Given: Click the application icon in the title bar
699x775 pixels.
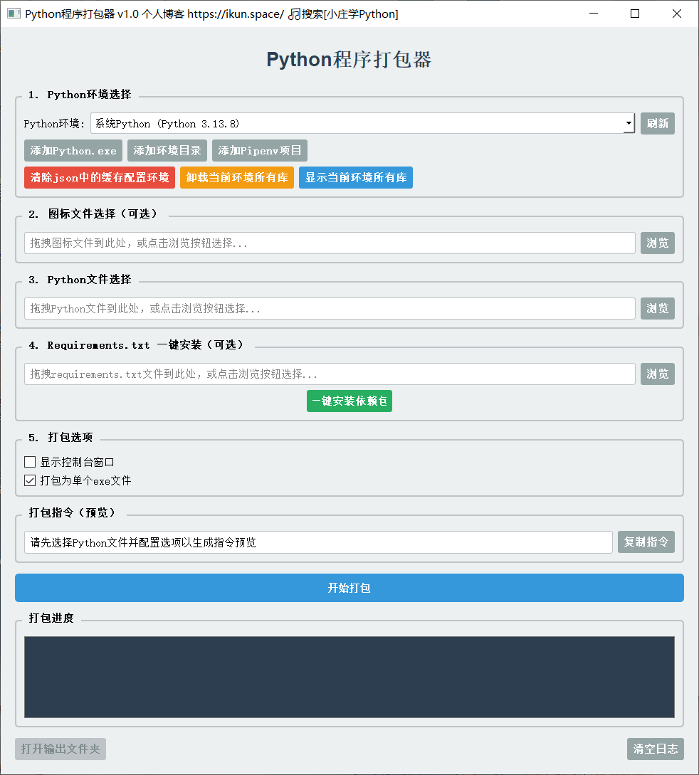Looking at the screenshot, I should pos(14,14).
